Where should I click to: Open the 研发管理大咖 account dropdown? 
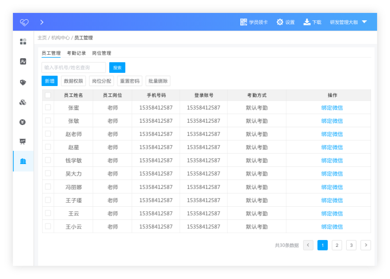[x=348, y=22]
